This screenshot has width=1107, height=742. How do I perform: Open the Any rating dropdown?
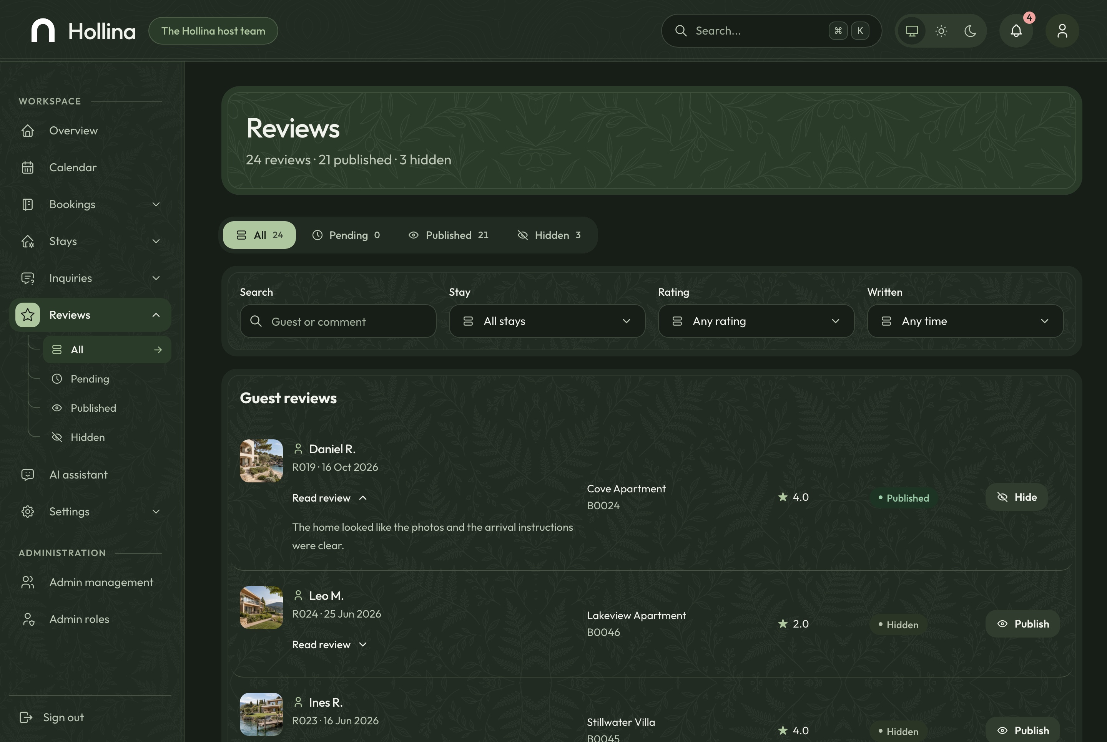[x=756, y=321]
